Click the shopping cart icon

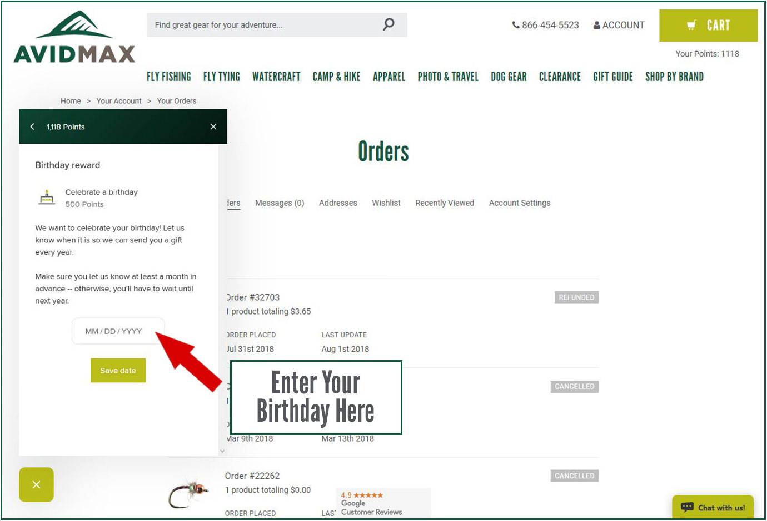[691, 25]
